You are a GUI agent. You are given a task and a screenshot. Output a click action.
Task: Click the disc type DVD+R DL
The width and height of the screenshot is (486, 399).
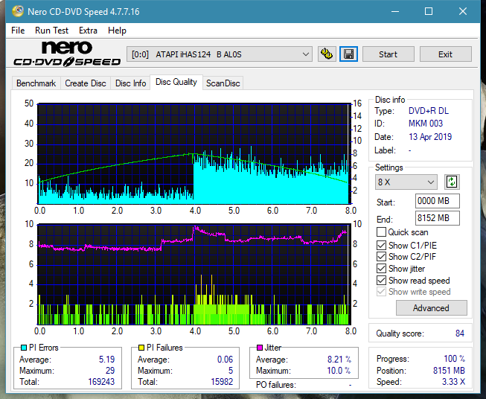click(429, 111)
